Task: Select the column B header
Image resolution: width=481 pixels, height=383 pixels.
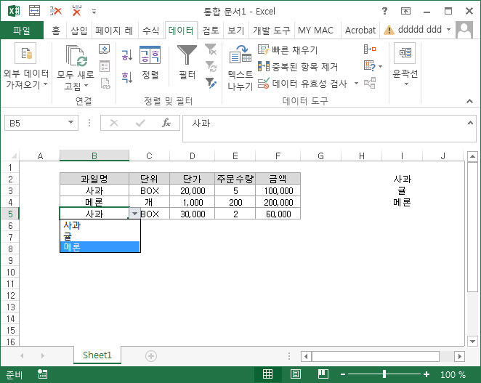Action: [x=94, y=156]
